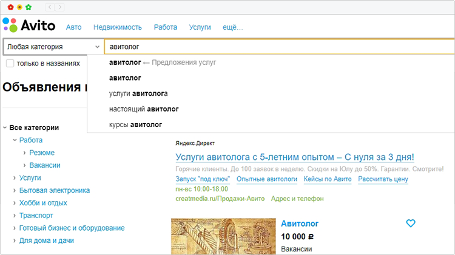Open the "Авитолог" listing title
This screenshot has height=255, width=455.
300,224
